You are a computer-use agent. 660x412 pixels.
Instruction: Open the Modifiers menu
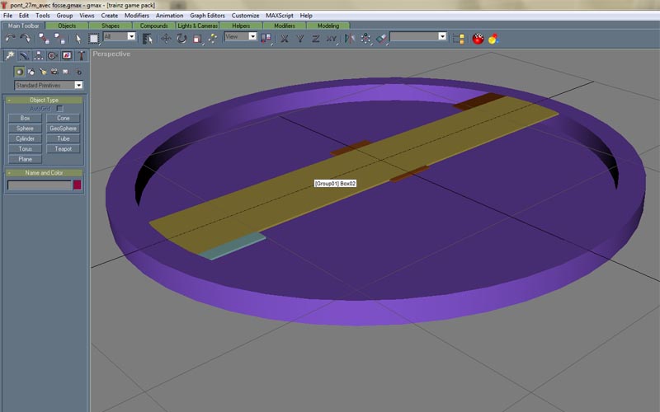136,16
